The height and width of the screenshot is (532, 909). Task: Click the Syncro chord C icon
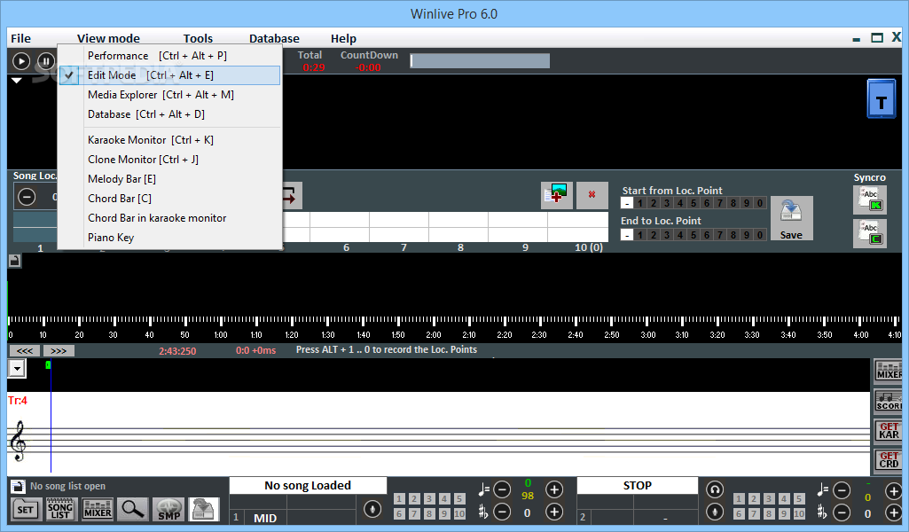(870, 233)
